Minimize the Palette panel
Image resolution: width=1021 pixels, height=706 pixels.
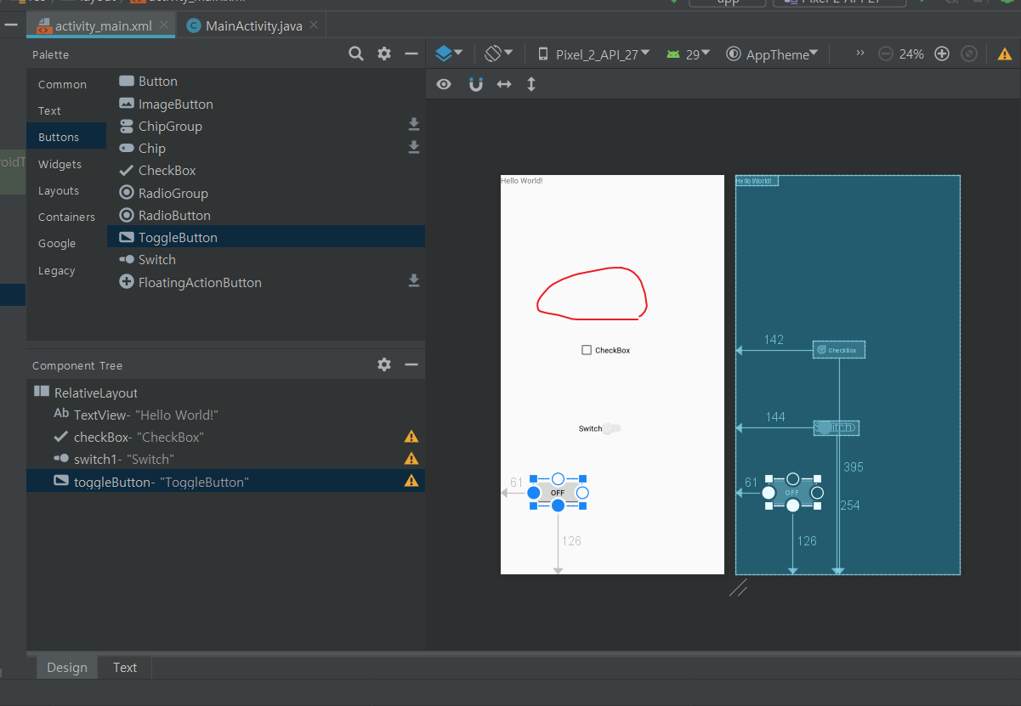coord(411,54)
